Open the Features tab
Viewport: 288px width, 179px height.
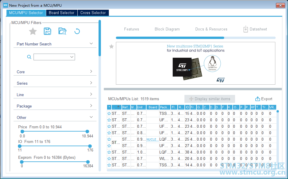coord(131,29)
